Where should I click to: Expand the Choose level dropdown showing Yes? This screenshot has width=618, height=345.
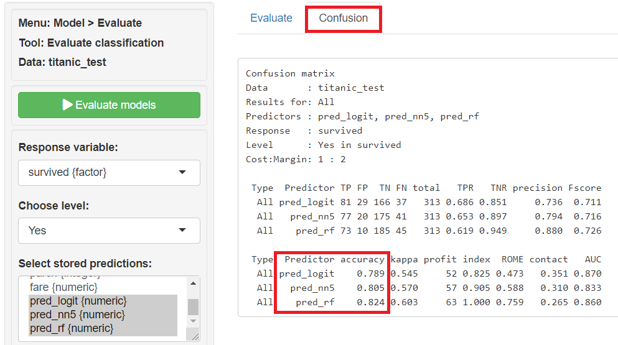(109, 231)
